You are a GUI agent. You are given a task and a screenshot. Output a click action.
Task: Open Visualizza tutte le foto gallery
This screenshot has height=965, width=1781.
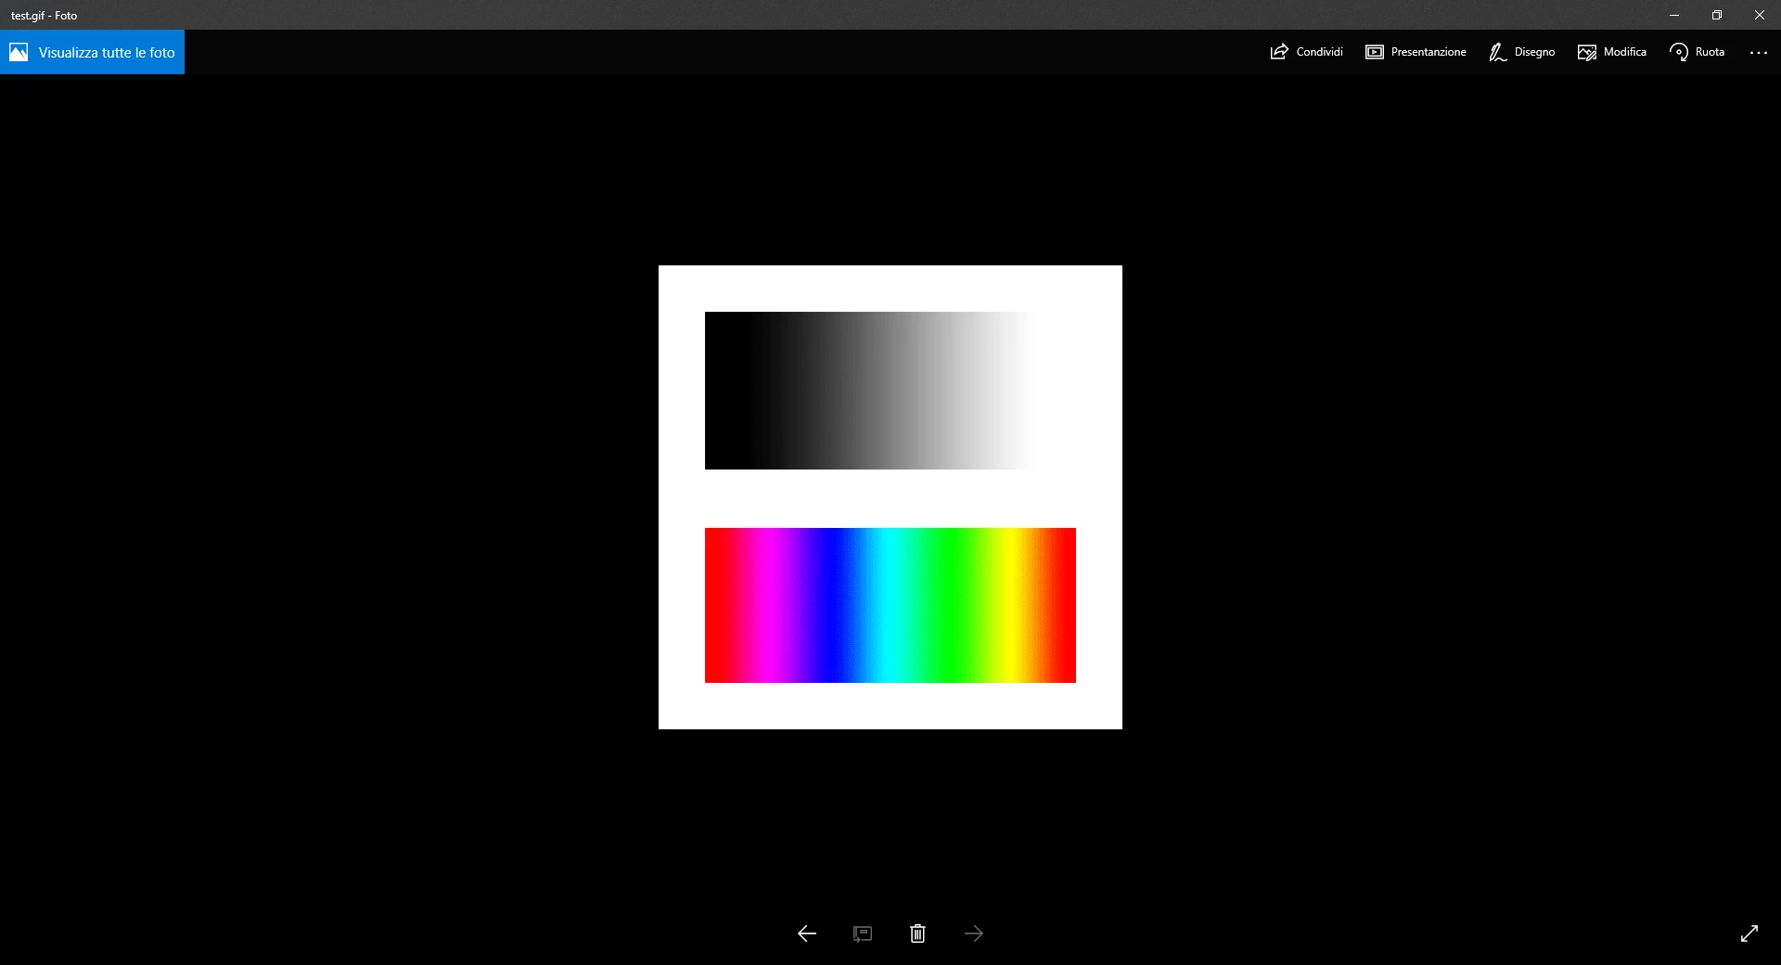click(92, 52)
